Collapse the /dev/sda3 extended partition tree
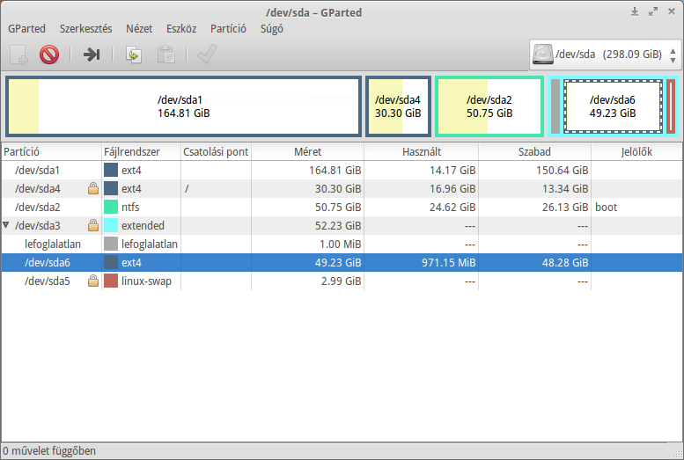The height and width of the screenshot is (460, 684). (x=5, y=225)
